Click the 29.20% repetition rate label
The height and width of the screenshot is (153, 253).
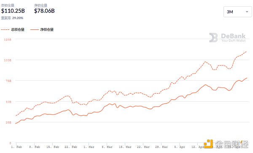pos(18,18)
